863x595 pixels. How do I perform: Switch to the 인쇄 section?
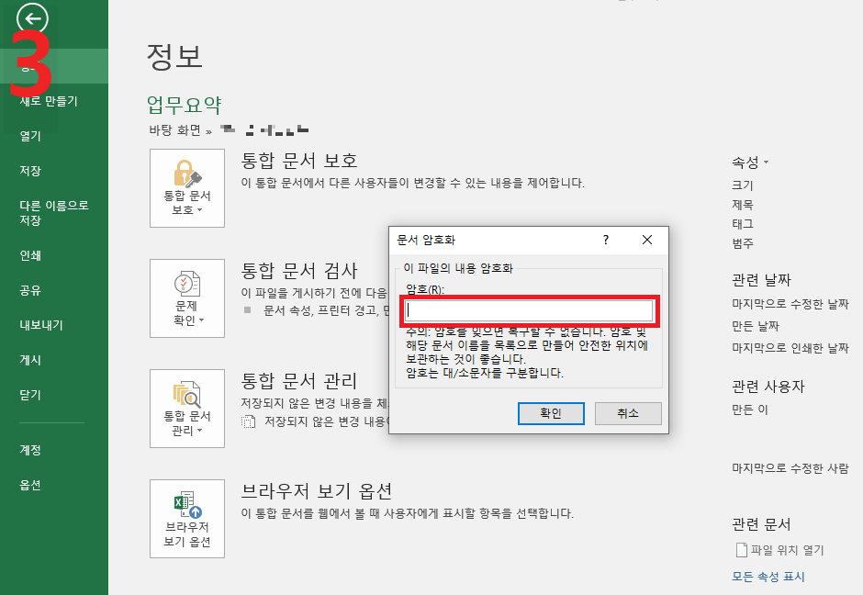click(29, 255)
